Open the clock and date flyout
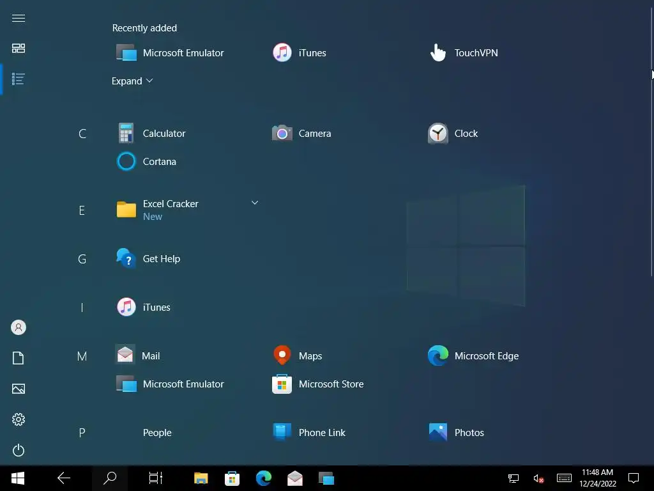Image resolution: width=654 pixels, height=491 pixels. click(x=598, y=478)
